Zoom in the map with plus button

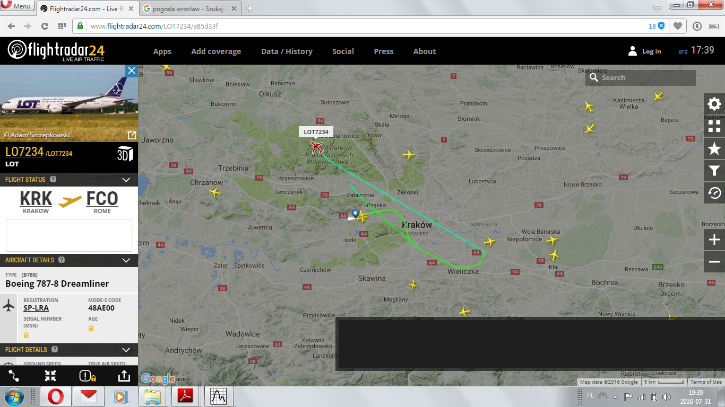714,240
